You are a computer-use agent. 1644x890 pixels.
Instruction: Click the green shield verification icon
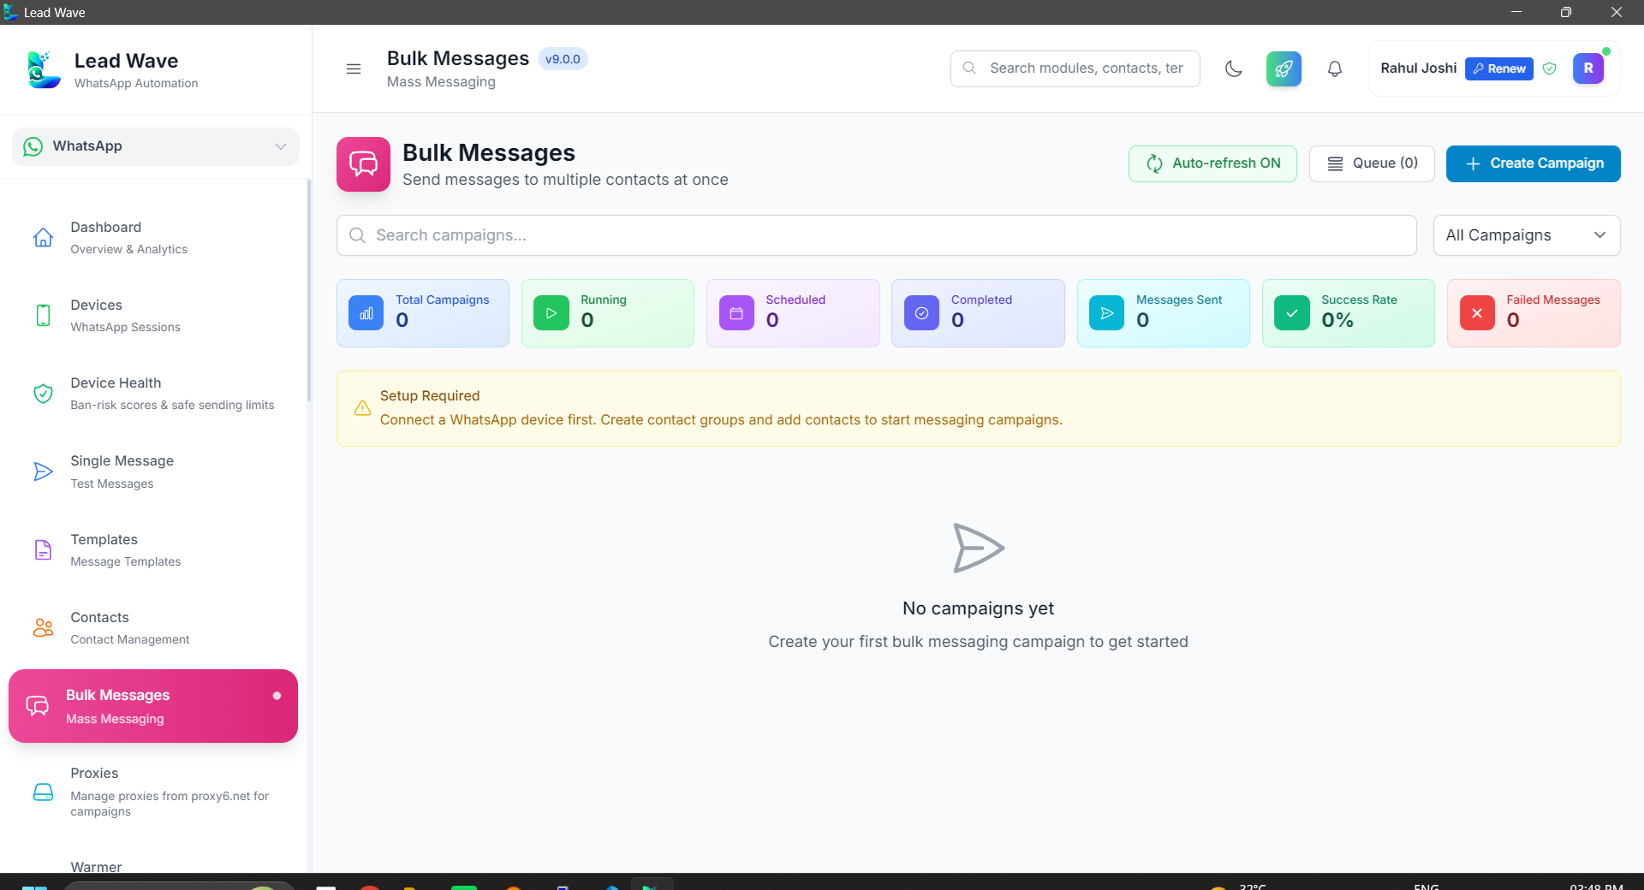pos(1550,68)
